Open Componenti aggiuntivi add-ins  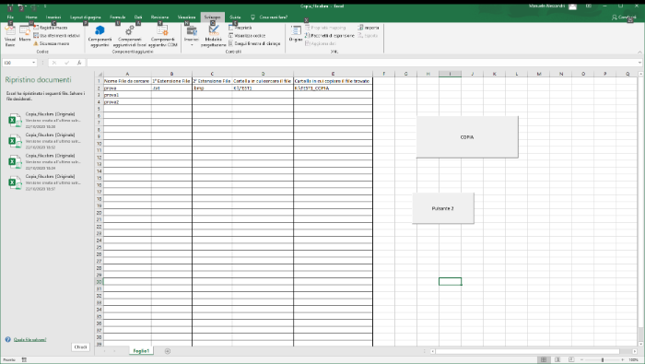click(x=100, y=36)
